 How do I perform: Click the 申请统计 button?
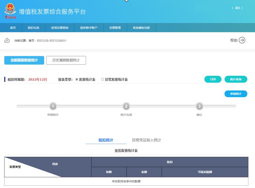[236, 94]
